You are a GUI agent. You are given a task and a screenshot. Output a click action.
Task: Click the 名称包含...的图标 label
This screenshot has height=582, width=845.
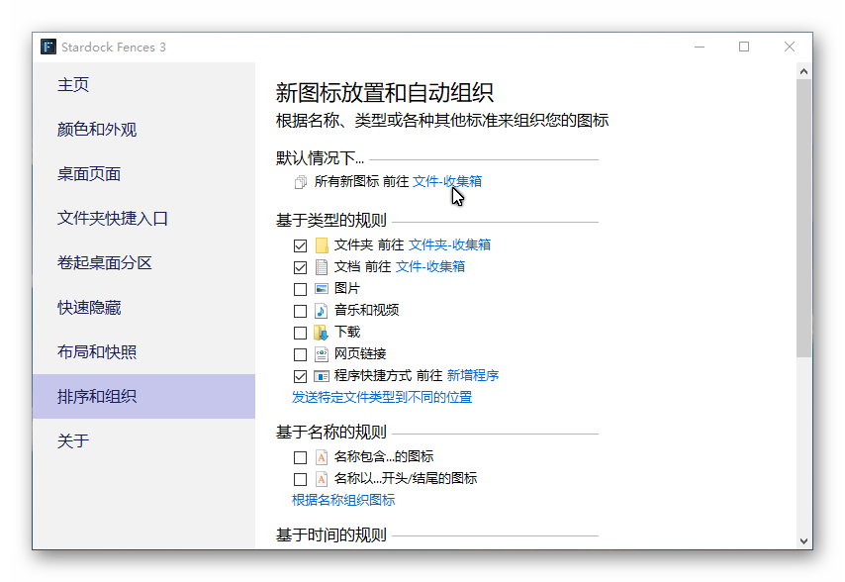[x=384, y=456]
